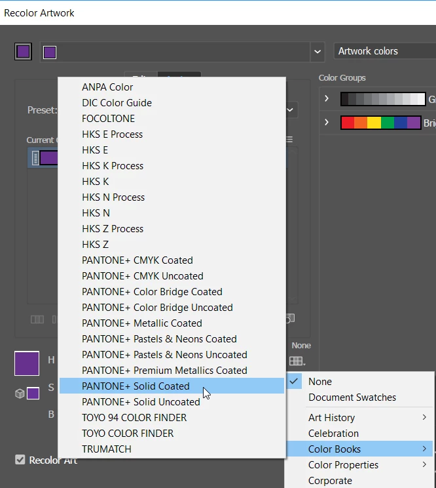Select PANTONE+ Color Bridge Uncoated

[172, 308]
